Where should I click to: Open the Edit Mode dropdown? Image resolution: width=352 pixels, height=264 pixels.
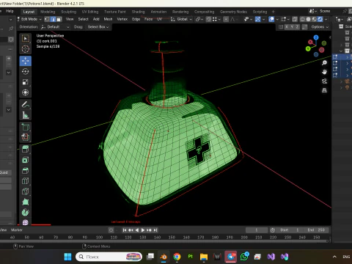(30, 19)
